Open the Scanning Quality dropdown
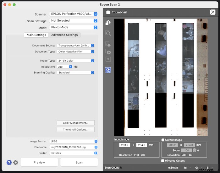220x173 pixels. [75, 72]
